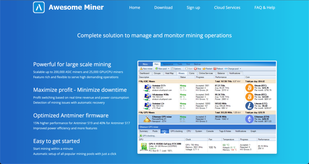Open the Cloud Services link
This screenshot has width=309, height=164.
tap(227, 8)
